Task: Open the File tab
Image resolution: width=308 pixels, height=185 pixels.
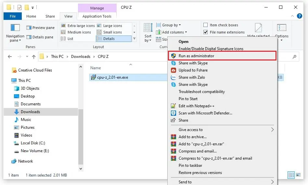Action: pos(13,16)
